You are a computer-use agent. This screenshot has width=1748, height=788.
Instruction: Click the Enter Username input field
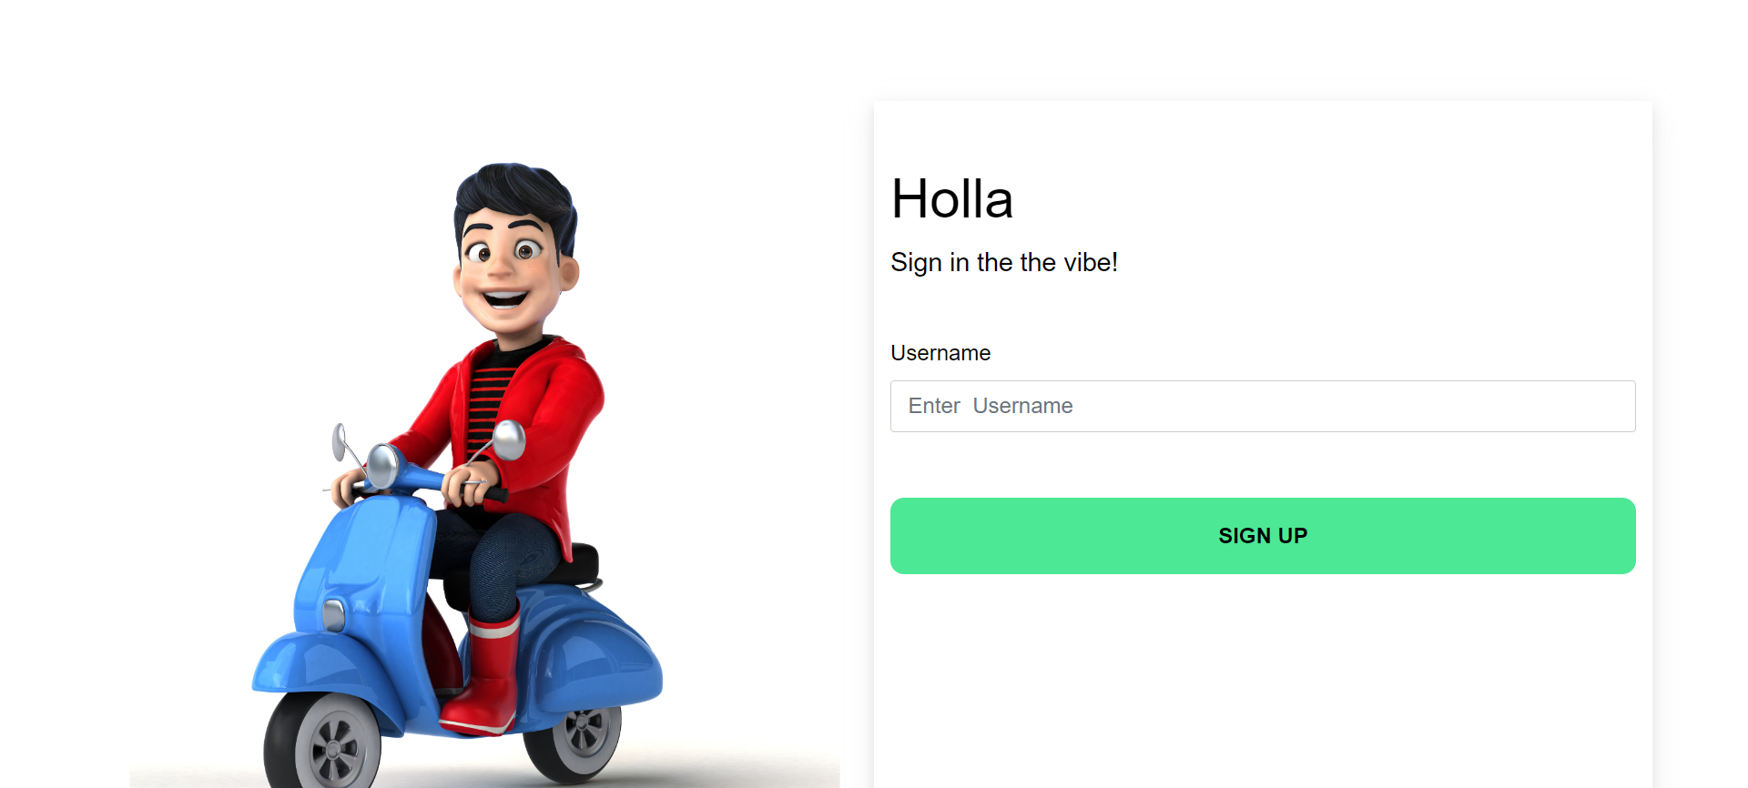pyautogui.click(x=1263, y=406)
